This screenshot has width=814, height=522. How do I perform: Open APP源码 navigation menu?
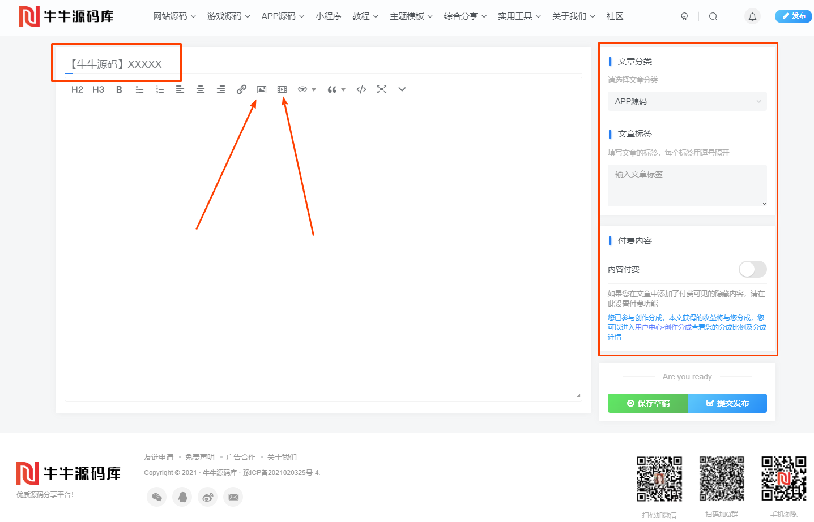283,16
